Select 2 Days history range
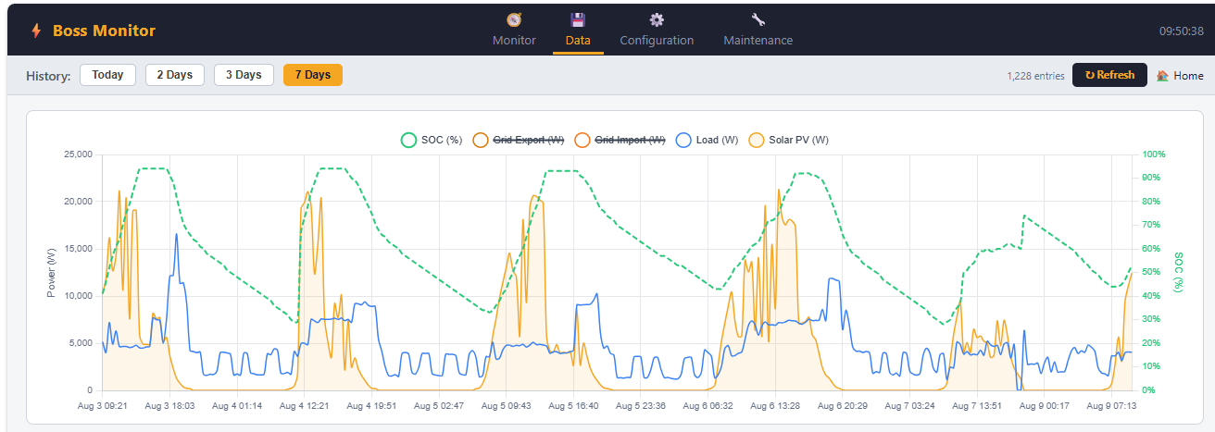This screenshot has width=1215, height=432. tap(174, 75)
